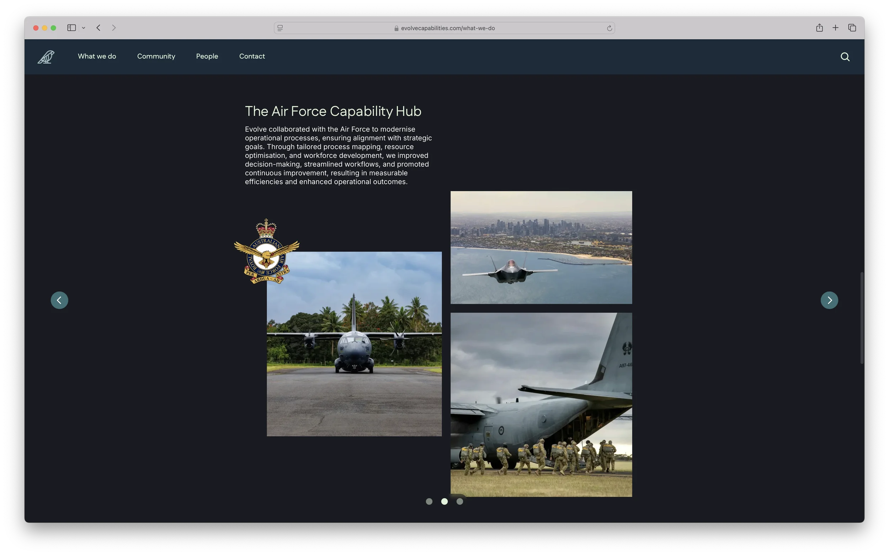
Task: Advance carousel with right chevron button
Action: point(829,300)
